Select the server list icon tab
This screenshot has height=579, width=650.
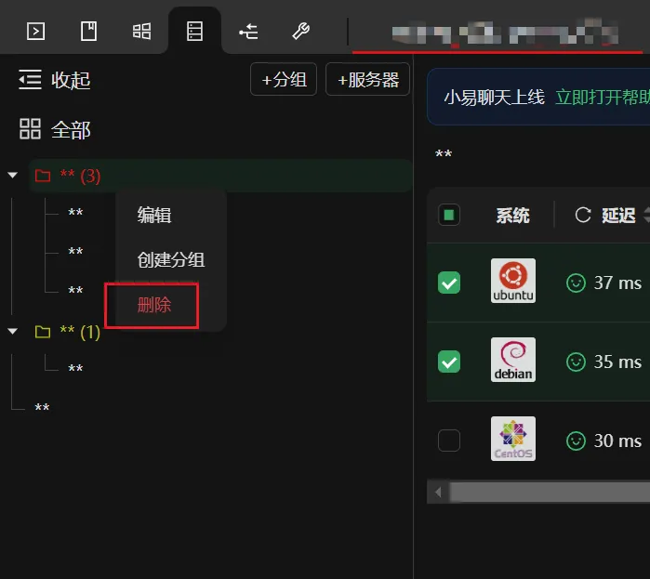pyautogui.click(x=194, y=31)
